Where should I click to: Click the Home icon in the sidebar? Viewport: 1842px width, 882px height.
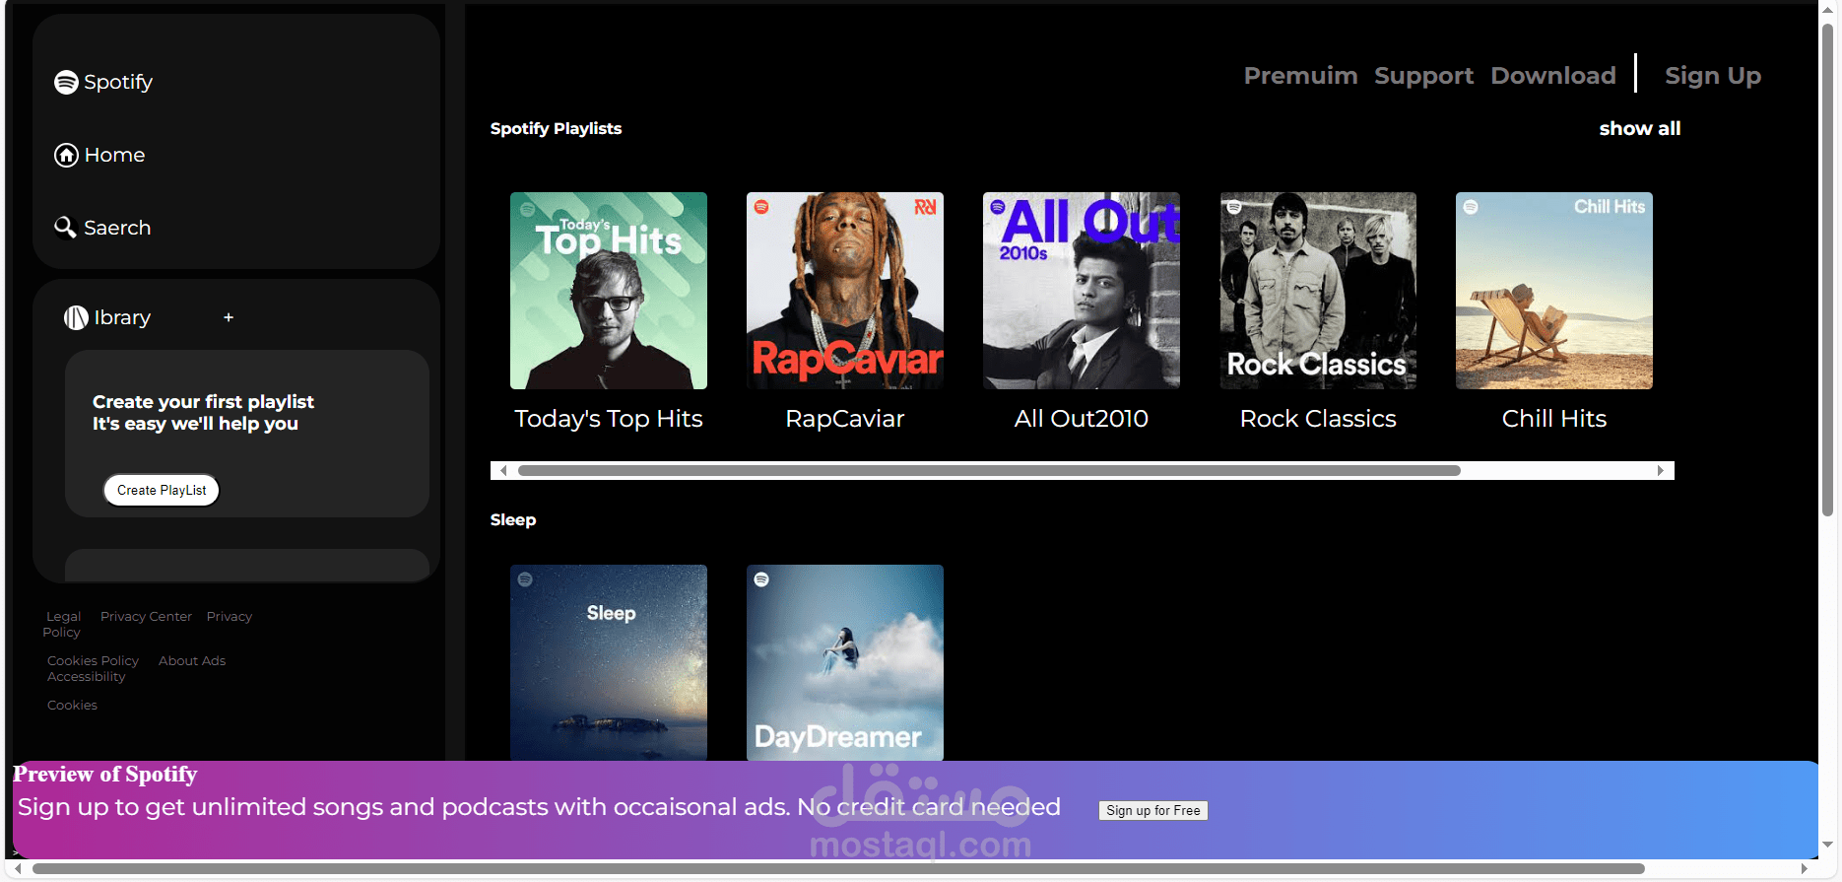point(66,155)
